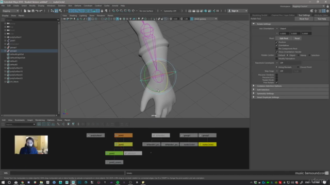330x185 pixels.
Task: Toggle the Free Rotate checkbox
Action: pos(276,83)
